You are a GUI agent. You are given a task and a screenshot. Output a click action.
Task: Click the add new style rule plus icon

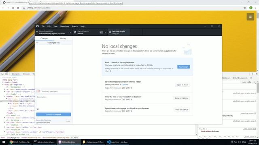tap(254, 82)
